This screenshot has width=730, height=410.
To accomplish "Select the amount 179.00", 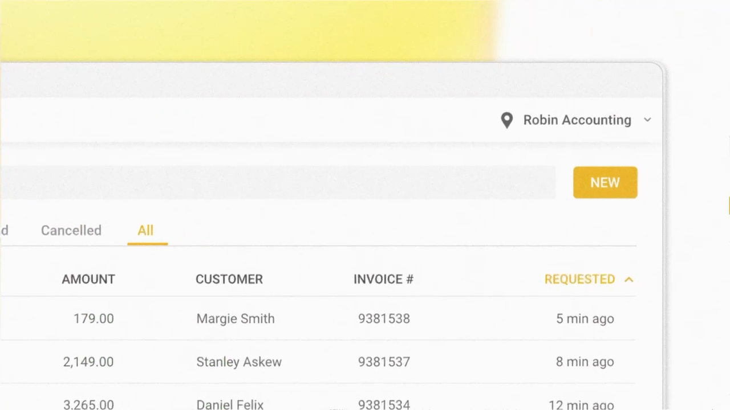I will coord(94,318).
